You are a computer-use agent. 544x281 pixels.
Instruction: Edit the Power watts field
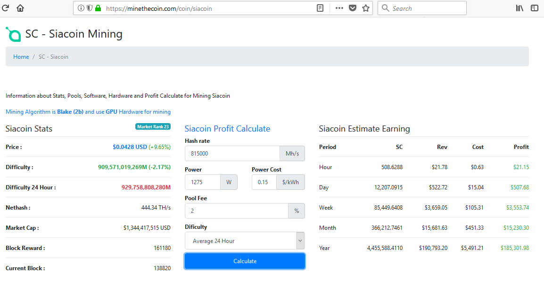pyautogui.click(x=203, y=182)
